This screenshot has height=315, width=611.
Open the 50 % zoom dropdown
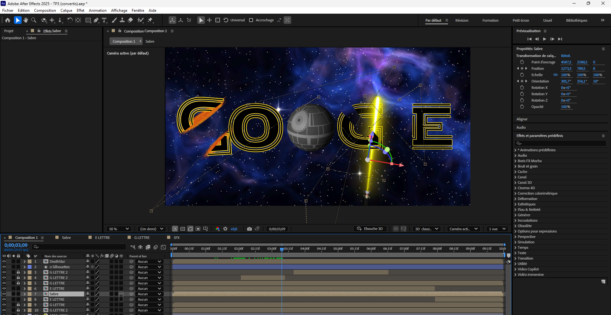point(119,229)
